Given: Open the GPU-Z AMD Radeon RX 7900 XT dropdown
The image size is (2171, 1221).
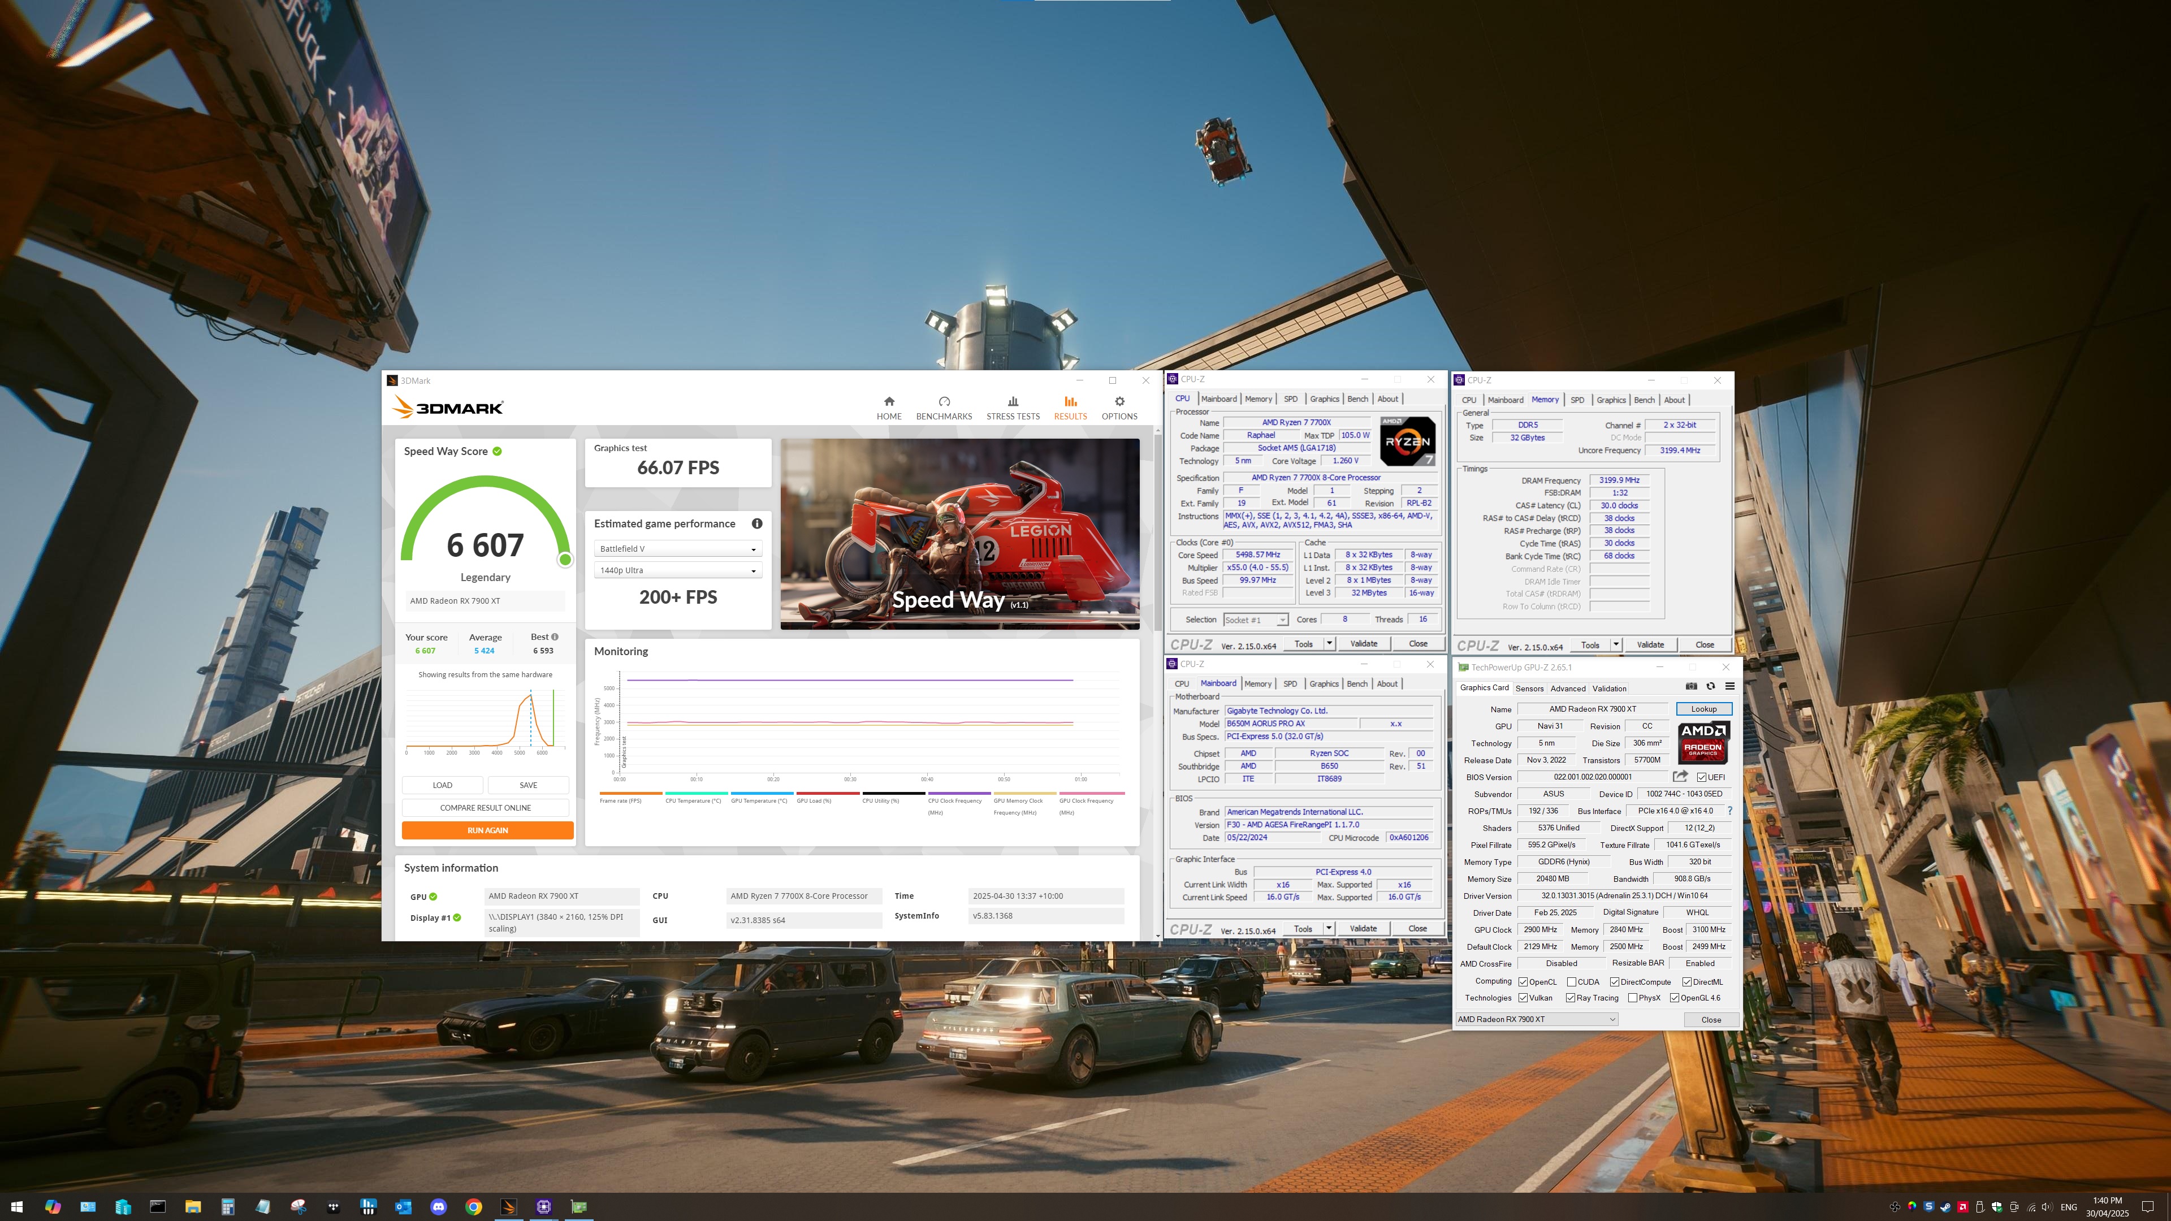Looking at the screenshot, I should pos(1537,1019).
